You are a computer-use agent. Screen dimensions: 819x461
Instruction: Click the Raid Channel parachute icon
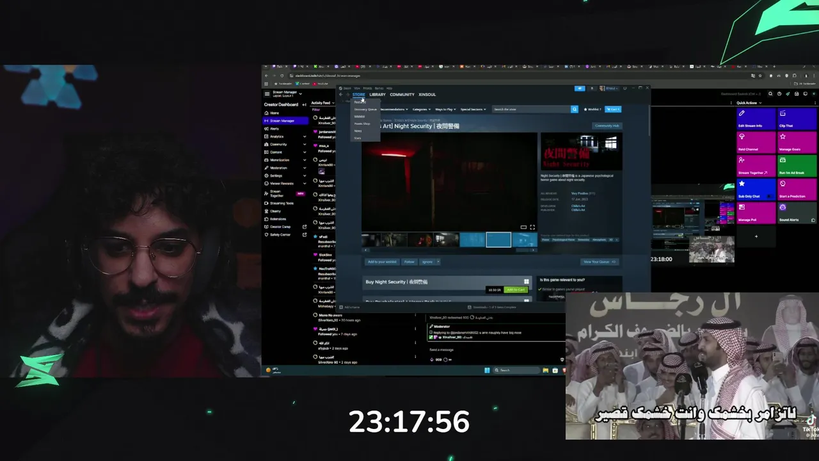(742, 136)
